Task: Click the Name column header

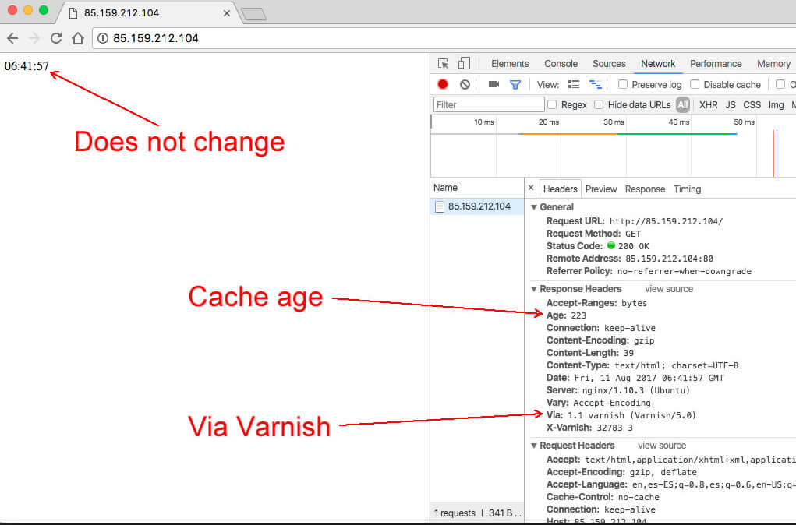Action: point(477,187)
